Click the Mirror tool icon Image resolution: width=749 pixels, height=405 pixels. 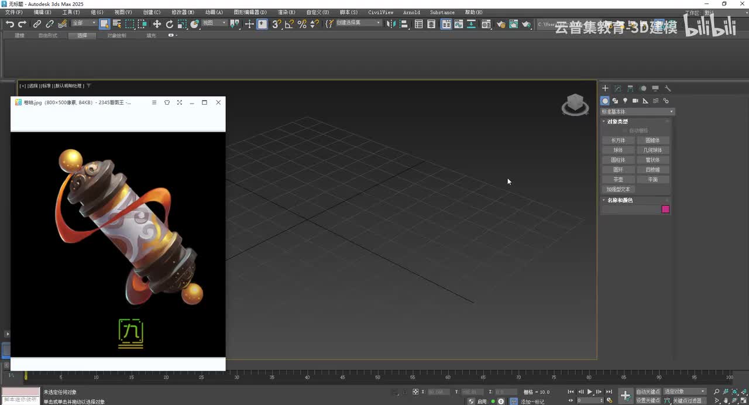(391, 24)
